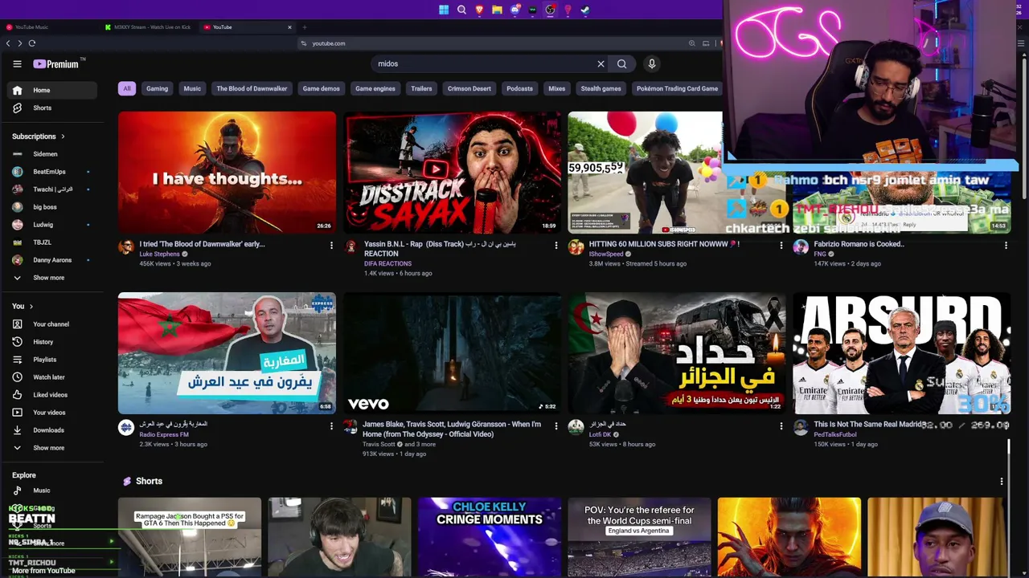Filter the feed by Gaming
The height and width of the screenshot is (578, 1029).
pyautogui.click(x=157, y=88)
